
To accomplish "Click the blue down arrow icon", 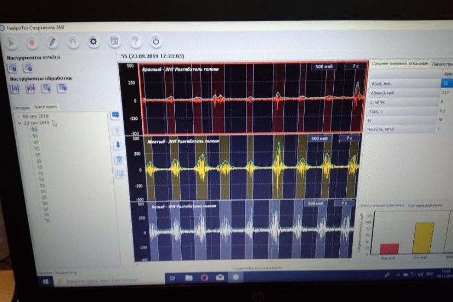I will pyautogui.click(x=117, y=145).
